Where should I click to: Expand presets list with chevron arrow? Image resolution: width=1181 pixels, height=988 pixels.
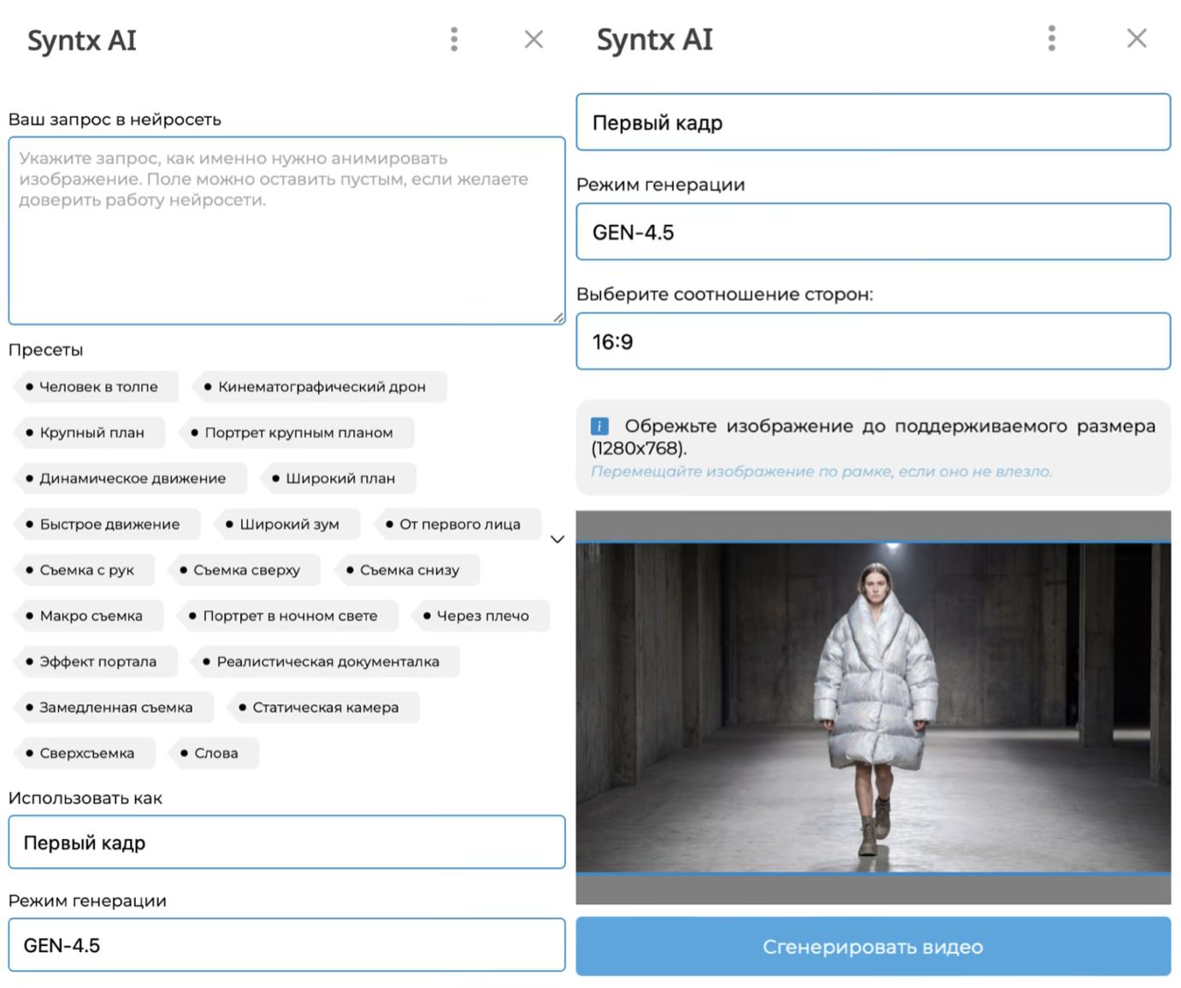click(x=557, y=540)
